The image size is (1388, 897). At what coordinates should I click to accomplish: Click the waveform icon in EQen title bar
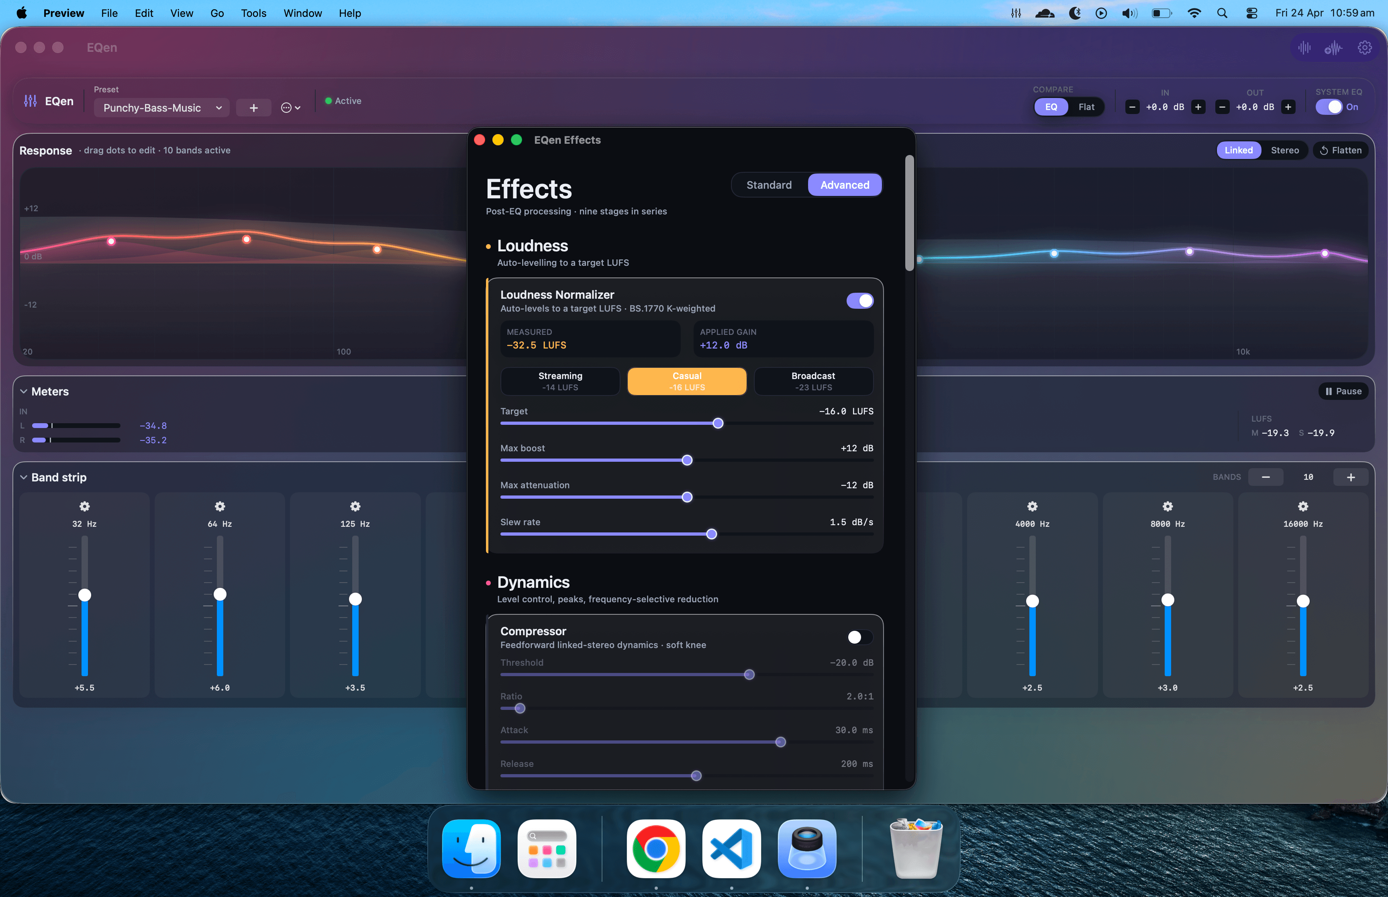(1304, 48)
